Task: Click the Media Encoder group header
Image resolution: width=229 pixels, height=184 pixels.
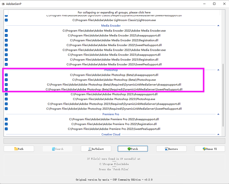Action: 111,26
